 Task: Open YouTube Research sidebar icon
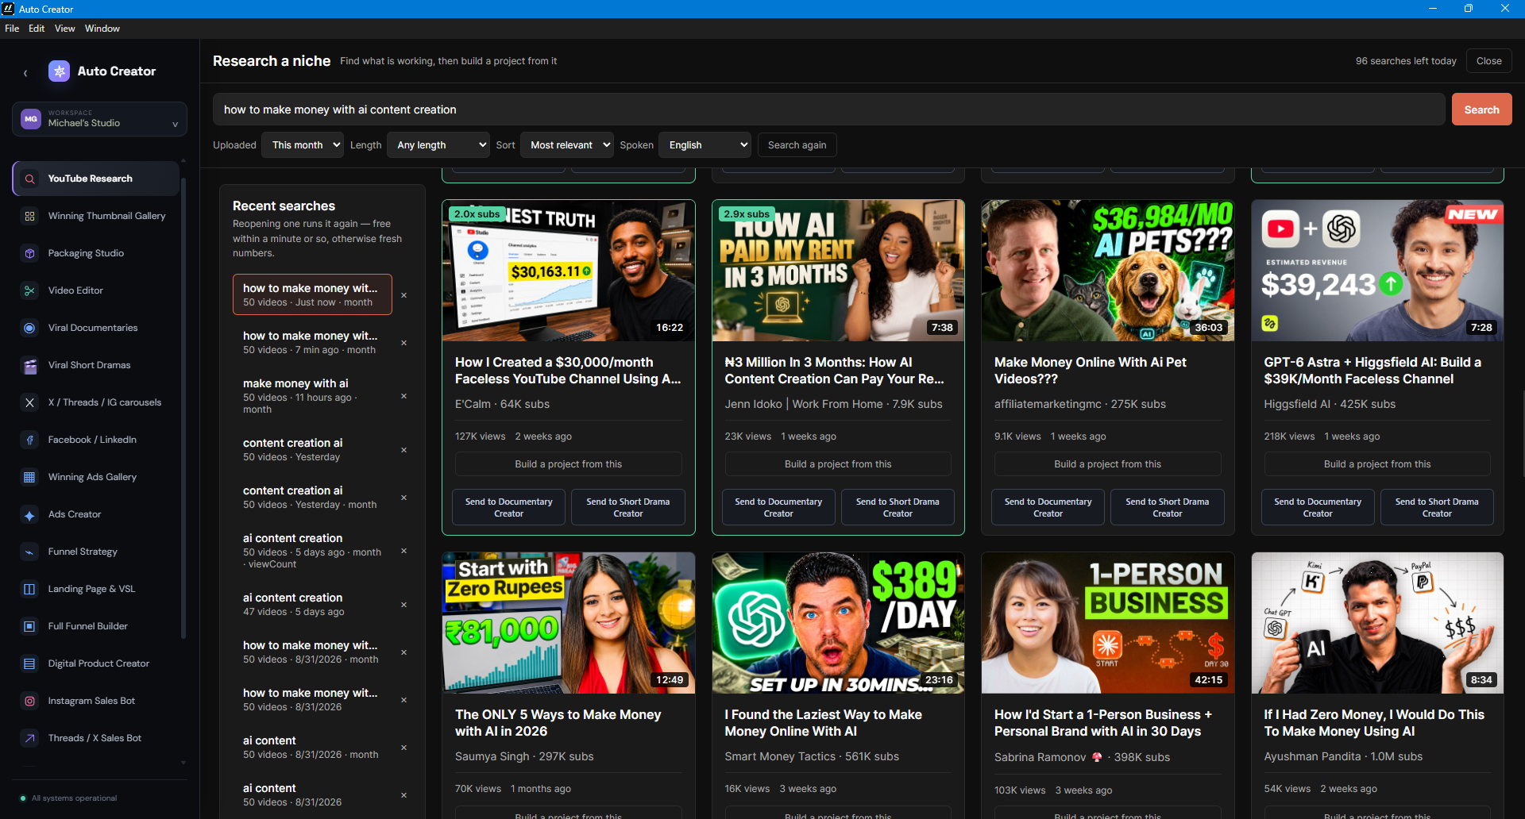[29, 179]
